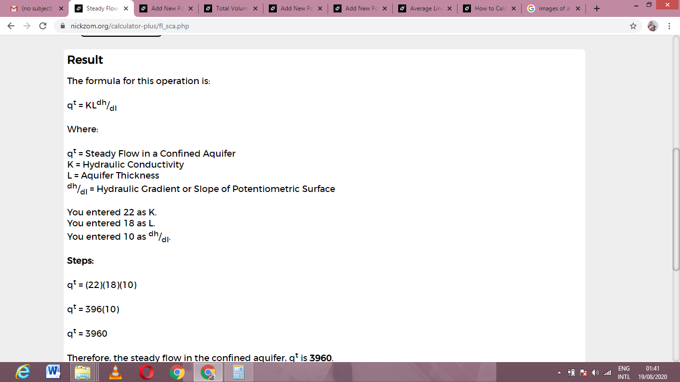The height and width of the screenshot is (382, 680).
Task: Close the Total Volume tab
Action: (255, 8)
